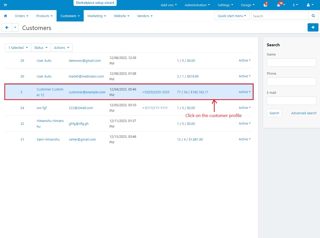This screenshot has width=320, height=238.
Task: Open the Vendors menu
Action: click(145, 16)
